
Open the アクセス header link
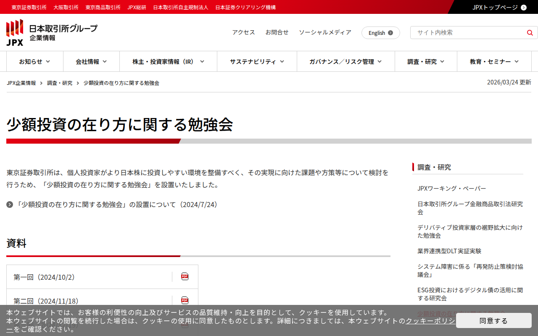coord(243,32)
